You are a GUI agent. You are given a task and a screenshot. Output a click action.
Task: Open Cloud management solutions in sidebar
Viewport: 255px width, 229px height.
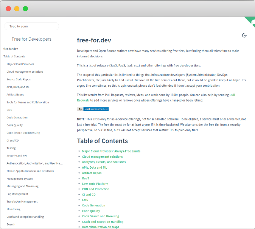point(25,72)
